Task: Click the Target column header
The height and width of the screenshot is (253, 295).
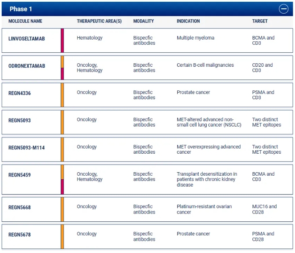Action: [x=260, y=21]
